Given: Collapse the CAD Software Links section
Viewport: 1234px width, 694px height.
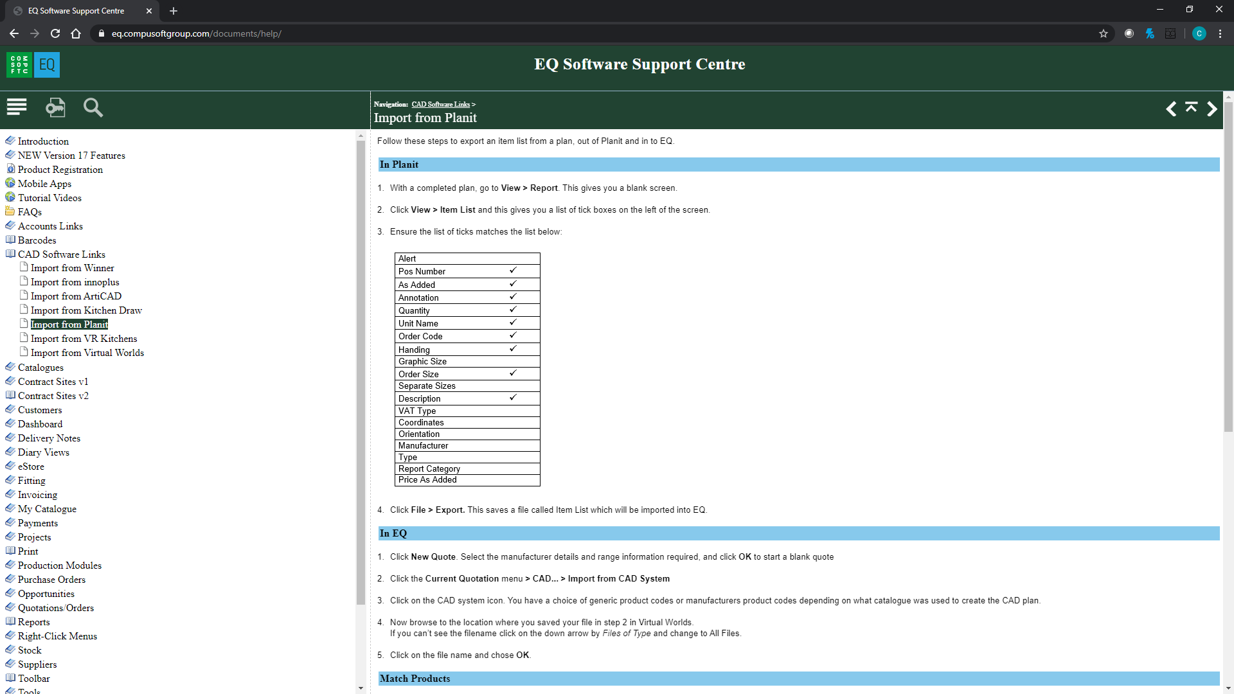Looking at the screenshot, I should pyautogui.click(x=61, y=254).
